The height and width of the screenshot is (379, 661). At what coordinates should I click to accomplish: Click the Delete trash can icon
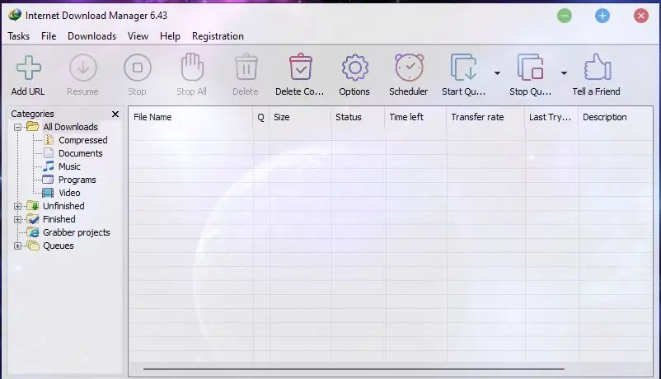point(246,67)
